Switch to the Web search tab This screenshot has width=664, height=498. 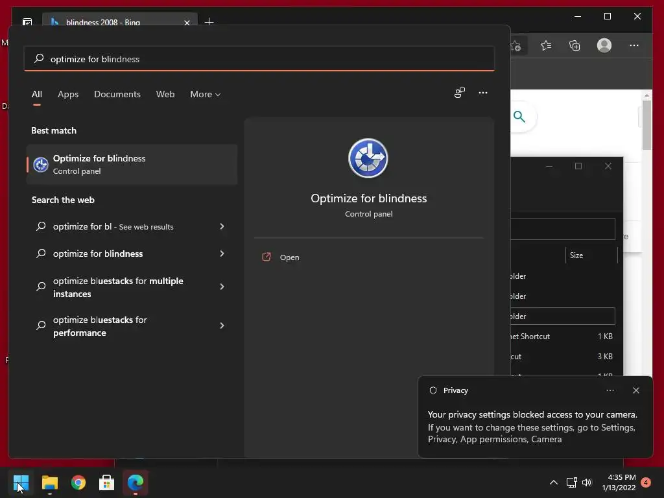coord(165,94)
